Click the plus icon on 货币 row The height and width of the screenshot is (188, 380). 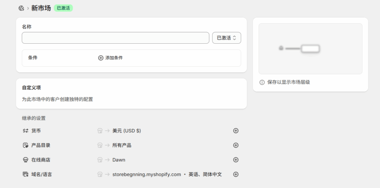[236, 131]
